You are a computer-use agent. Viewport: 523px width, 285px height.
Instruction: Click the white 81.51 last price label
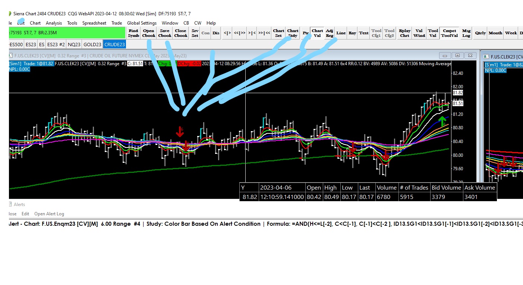(458, 104)
